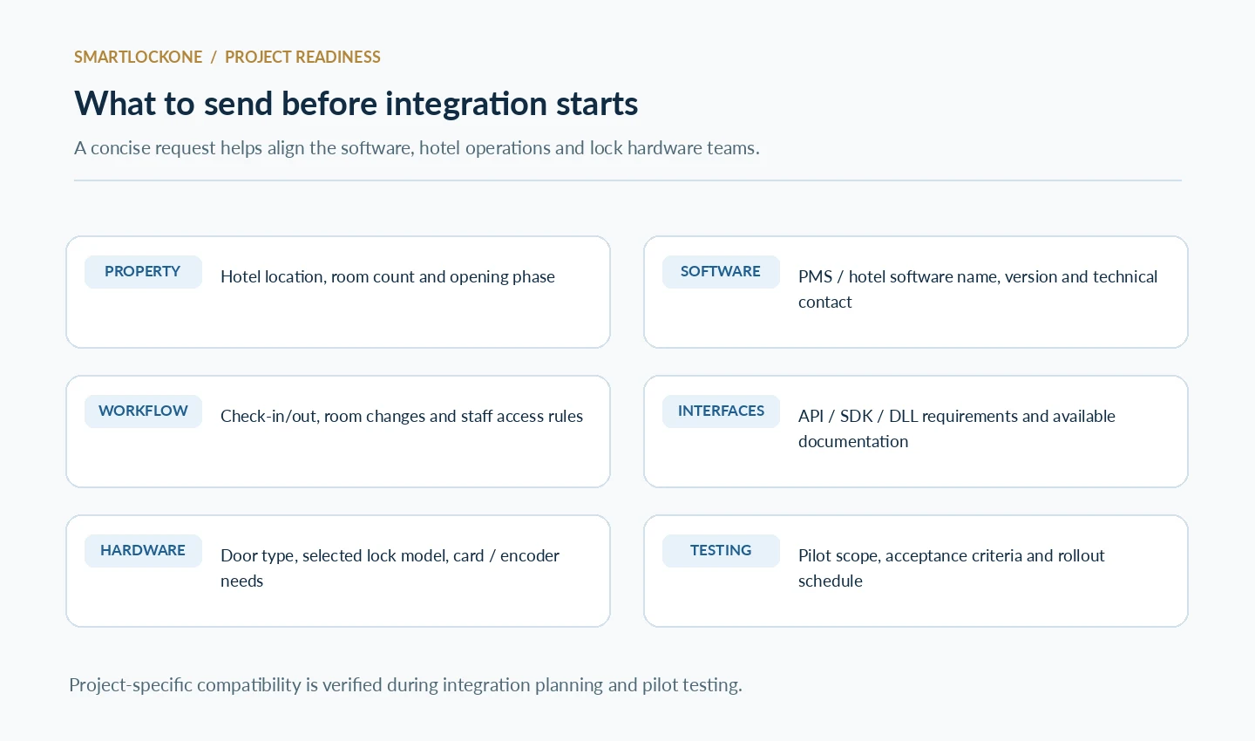Click the subtitle beginning 'A concise request helps'
Image resolution: width=1255 pixels, height=741 pixels.
[x=417, y=148]
